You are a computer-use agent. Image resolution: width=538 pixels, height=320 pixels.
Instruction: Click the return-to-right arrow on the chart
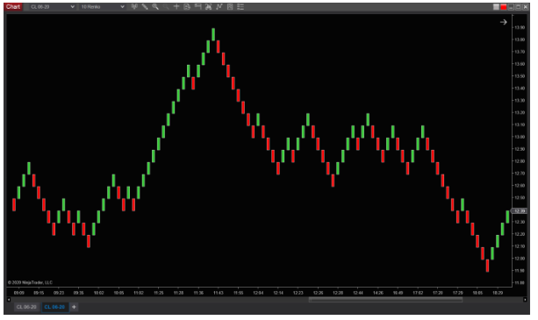coord(504,22)
